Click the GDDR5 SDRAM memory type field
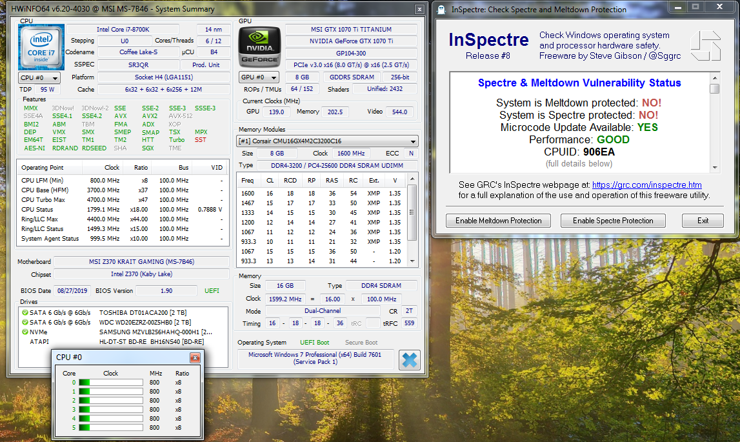The width and height of the screenshot is (740, 442). (352, 77)
